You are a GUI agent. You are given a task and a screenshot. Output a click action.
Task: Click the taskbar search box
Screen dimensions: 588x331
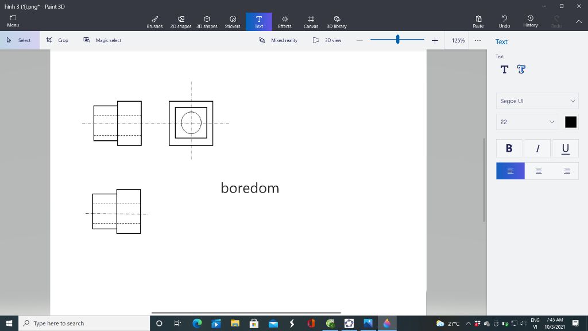click(84, 323)
